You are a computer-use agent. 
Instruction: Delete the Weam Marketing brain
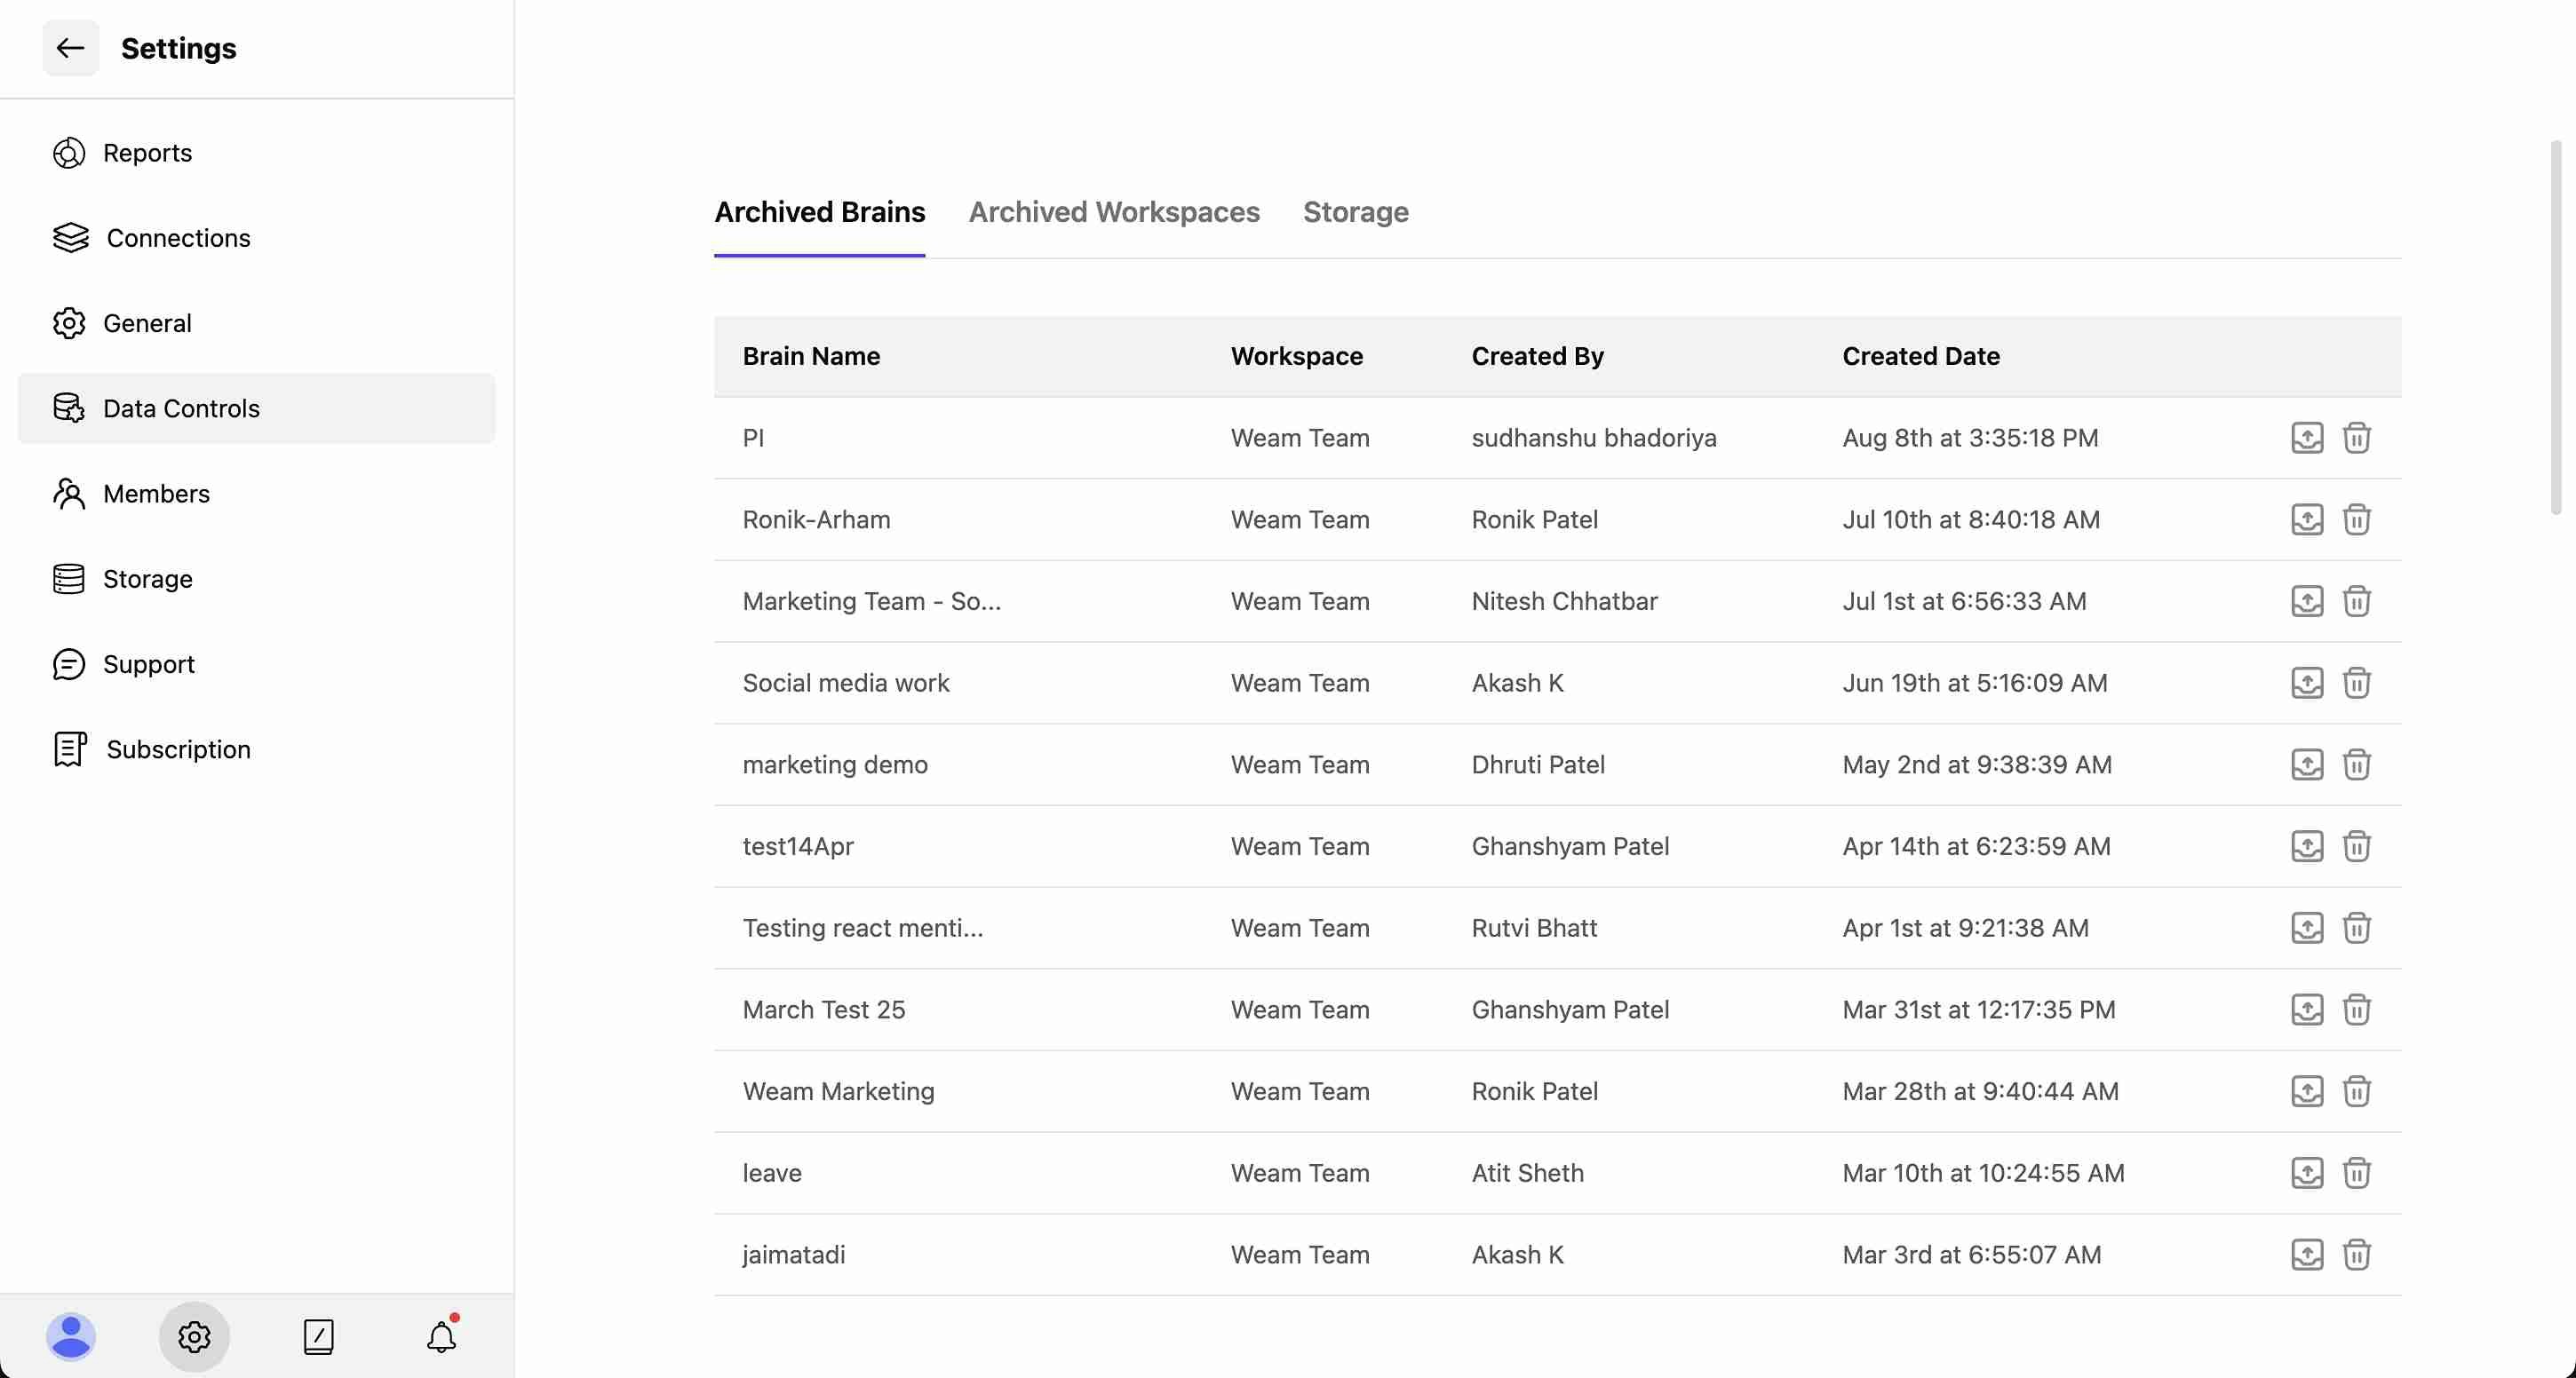[2357, 1091]
